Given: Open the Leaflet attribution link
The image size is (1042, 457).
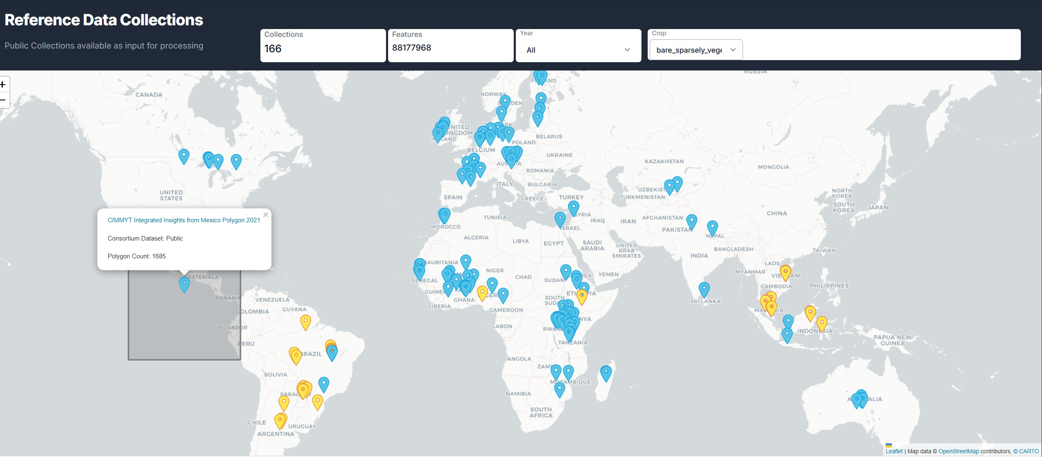Looking at the screenshot, I should (x=894, y=451).
